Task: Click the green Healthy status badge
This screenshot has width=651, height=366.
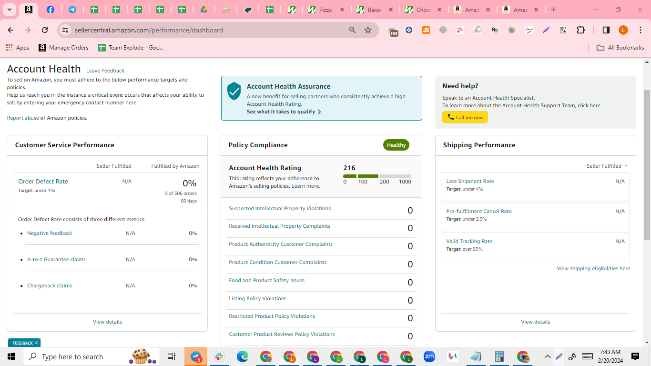Action: (x=396, y=145)
